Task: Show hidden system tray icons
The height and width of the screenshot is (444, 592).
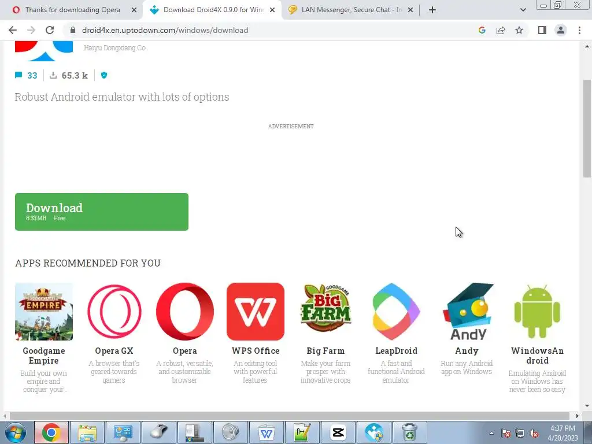Action: 491,433
